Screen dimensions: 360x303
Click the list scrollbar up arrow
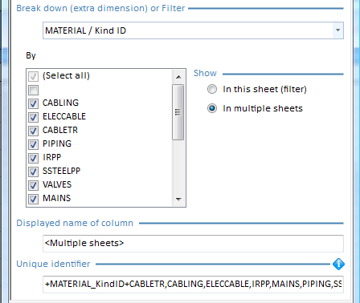178,77
